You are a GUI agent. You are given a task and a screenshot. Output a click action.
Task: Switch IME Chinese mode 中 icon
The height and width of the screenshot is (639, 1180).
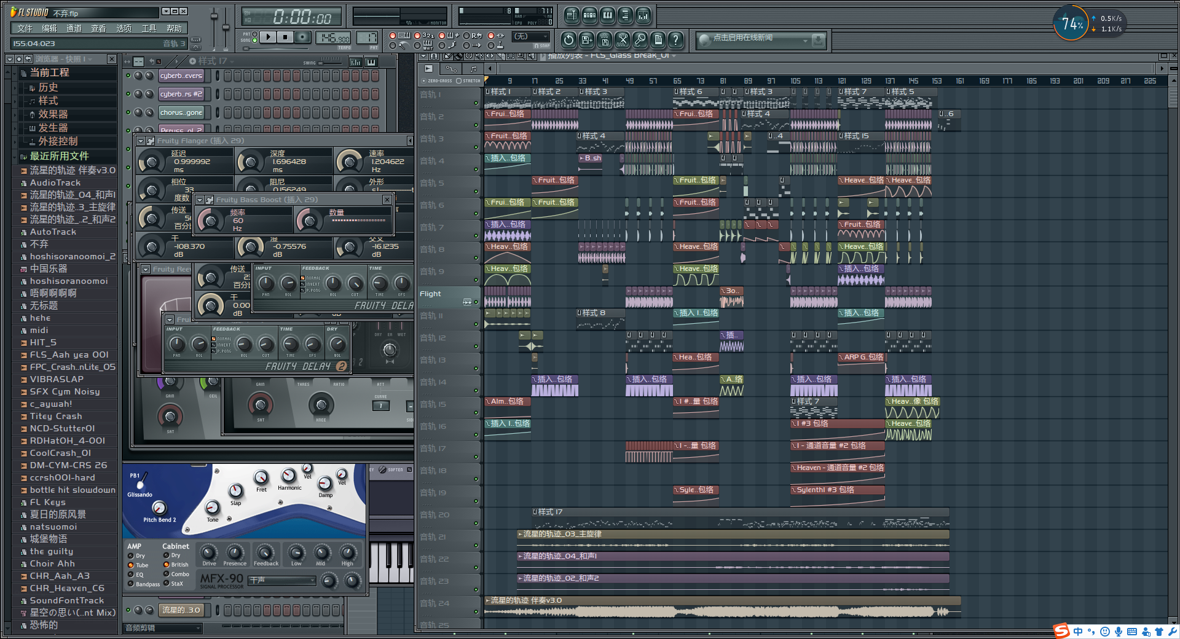pyautogui.click(x=1078, y=632)
